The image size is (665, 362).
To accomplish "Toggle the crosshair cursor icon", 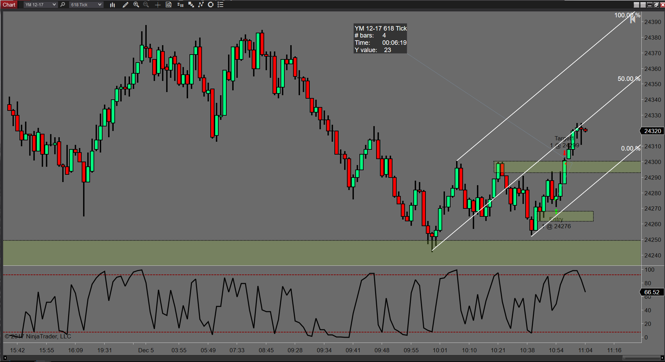I will point(157,5).
